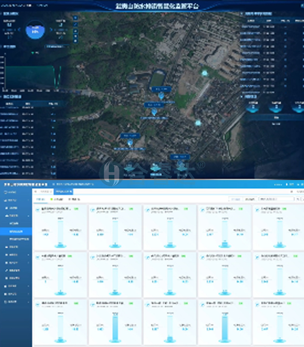
Task: Expand the last menu group in the blue sidebar
Action: (16, 302)
